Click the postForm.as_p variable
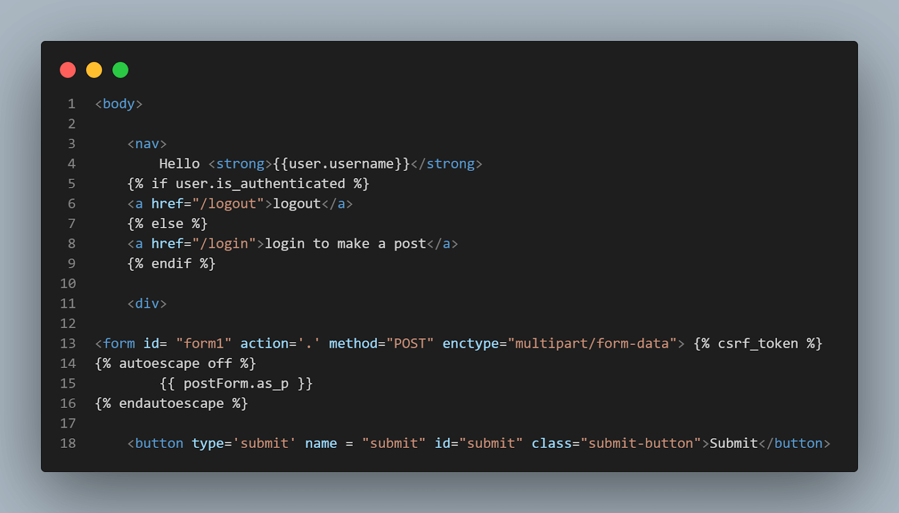Viewport: 899px width, 513px height. (236, 384)
